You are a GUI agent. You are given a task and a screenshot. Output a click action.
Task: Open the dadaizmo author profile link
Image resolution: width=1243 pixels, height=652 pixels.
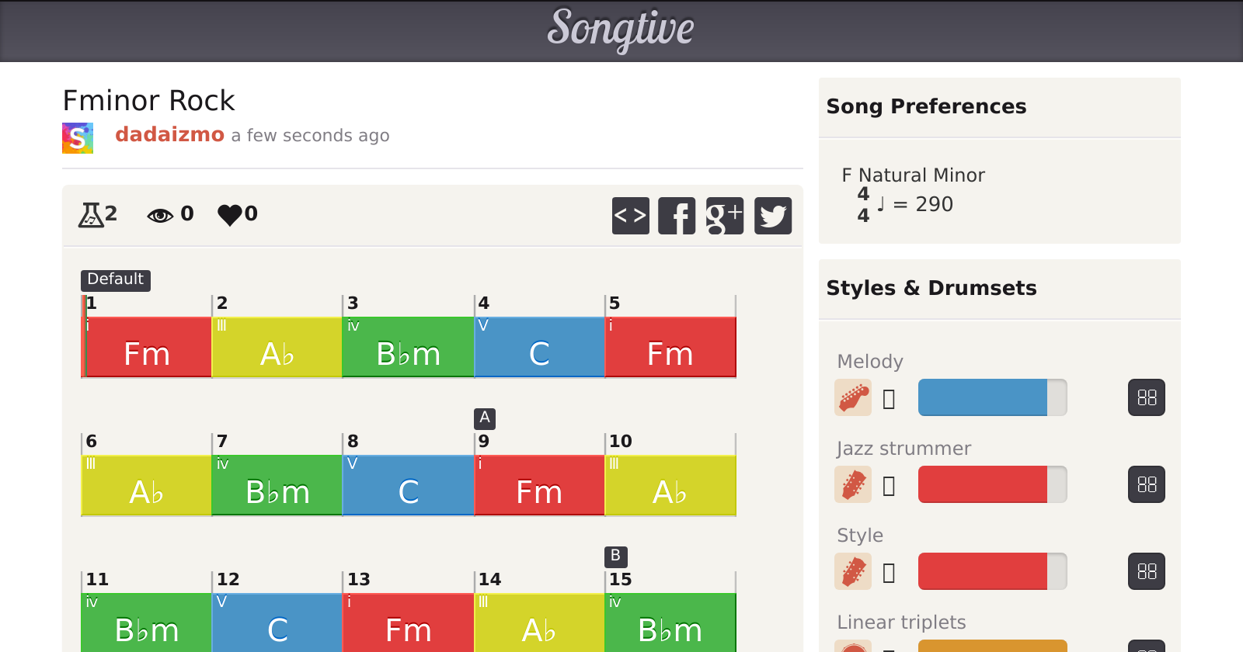[169, 135]
